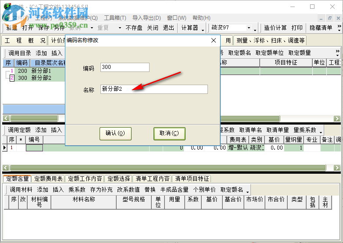Viewport: 343px width, 243px height.
Task: Click the 项目特征 column header
Action: pyautogui.click(x=286, y=63)
